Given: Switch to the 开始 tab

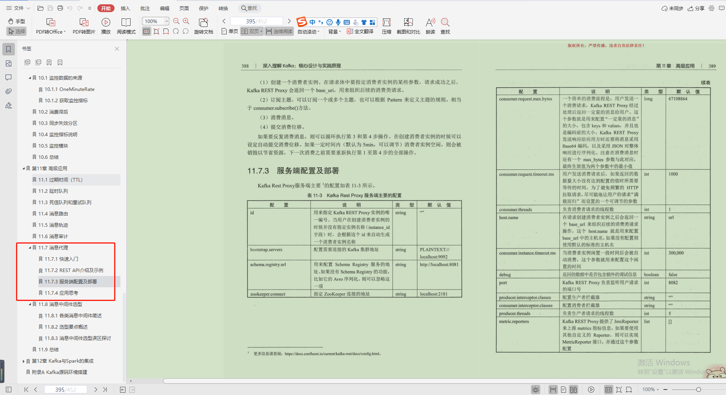Looking at the screenshot, I should point(106,8).
